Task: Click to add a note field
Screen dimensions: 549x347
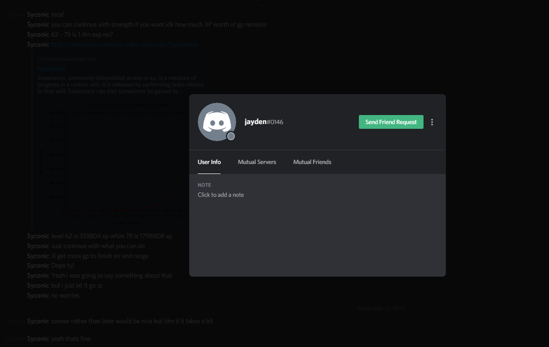Action: click(x=221, y=195)
